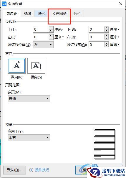The width and height of the screenshot is (126, 178).
Task: Open the 版式 tab
Action: [x=42, y=14]
